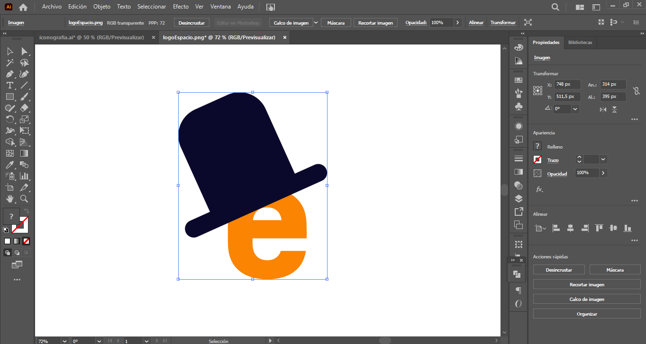Open the Color panel palette icon
This screenshot has height=344, width=646.
[x=519, y=47]
